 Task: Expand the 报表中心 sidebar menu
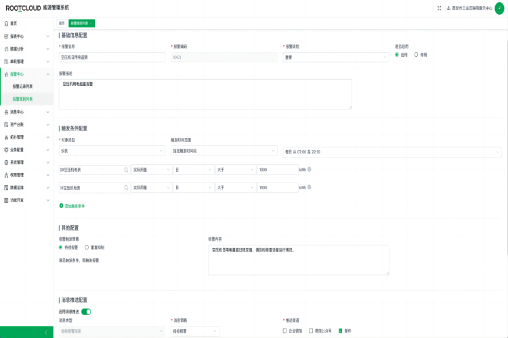point(26,36)
